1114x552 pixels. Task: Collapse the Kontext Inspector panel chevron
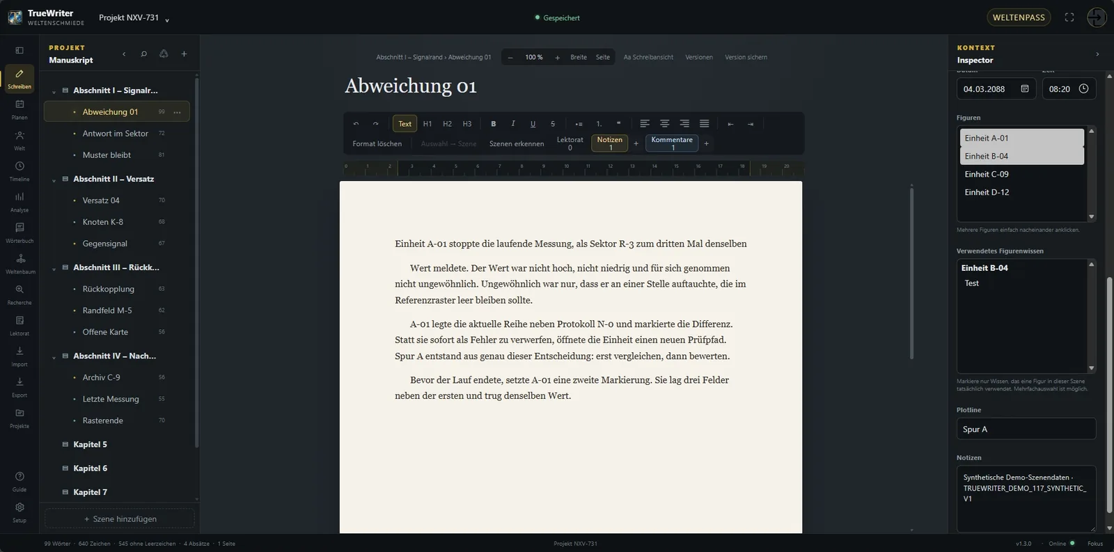click(x=1097, y=54)
